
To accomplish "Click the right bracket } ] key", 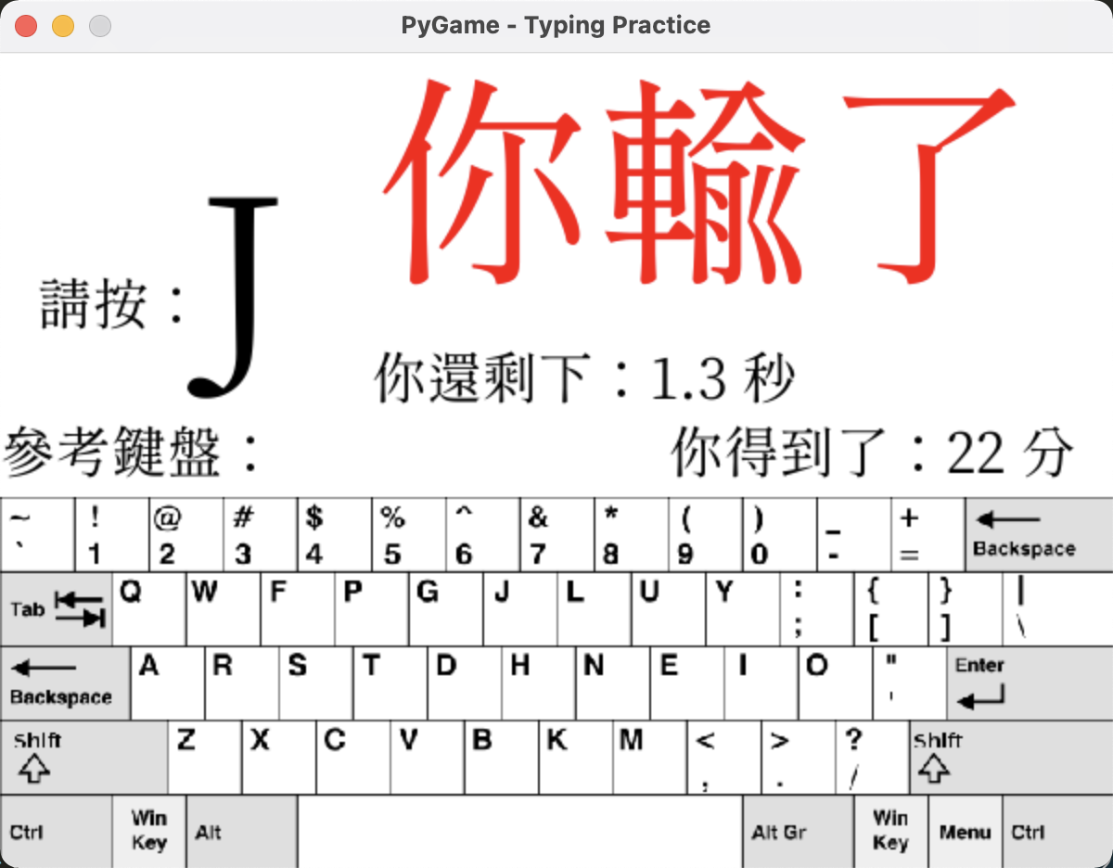I will [966, 609].
